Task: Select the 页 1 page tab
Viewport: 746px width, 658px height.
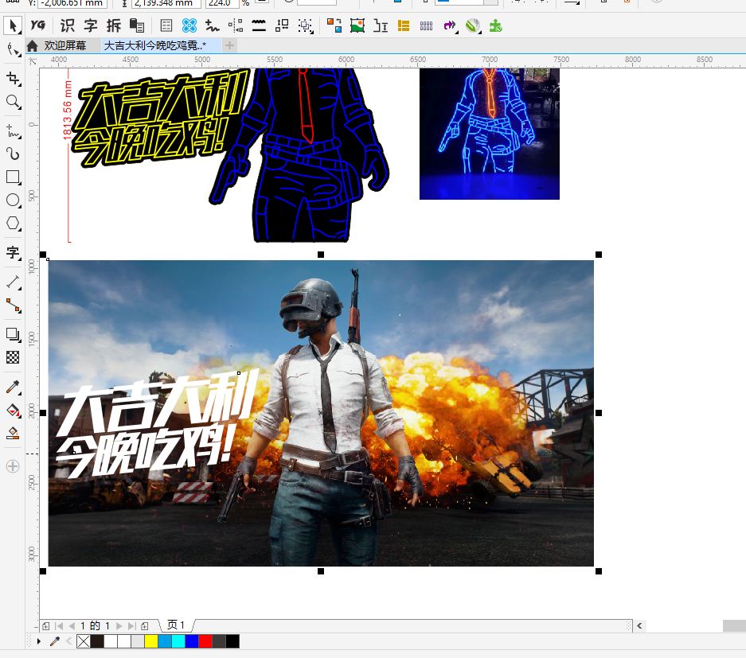Action: pos(176,625)
